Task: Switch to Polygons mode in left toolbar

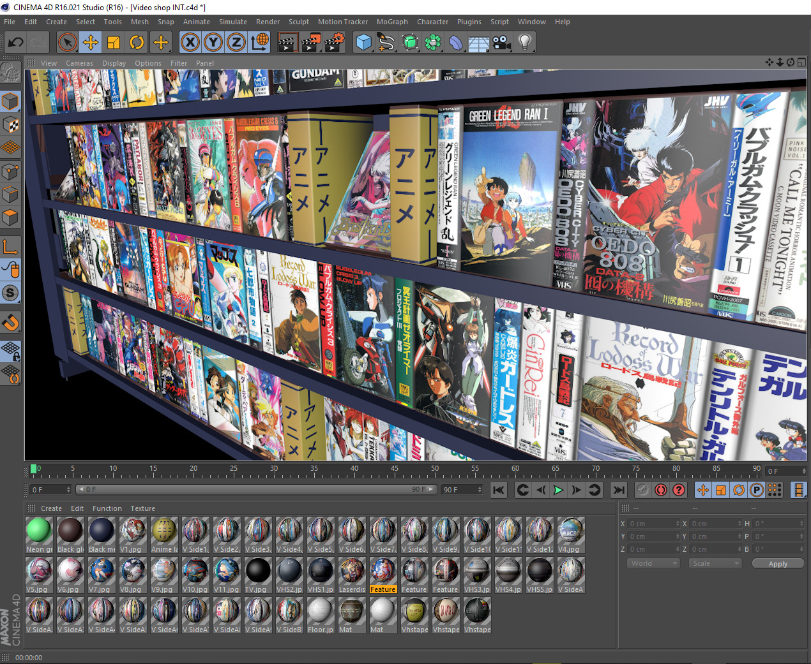Action: coord(11,218)
